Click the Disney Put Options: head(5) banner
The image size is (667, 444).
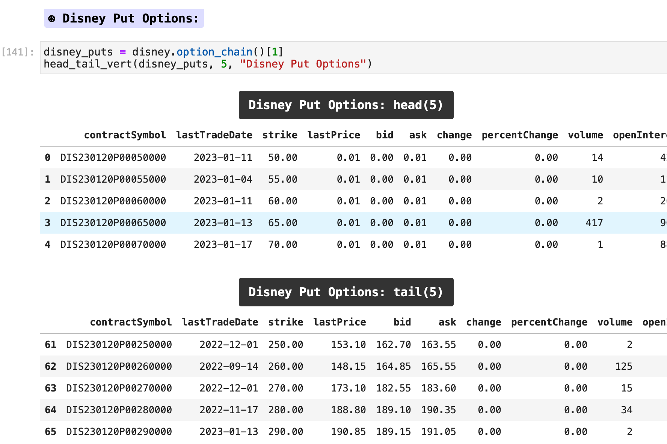(x=346, y=105)
